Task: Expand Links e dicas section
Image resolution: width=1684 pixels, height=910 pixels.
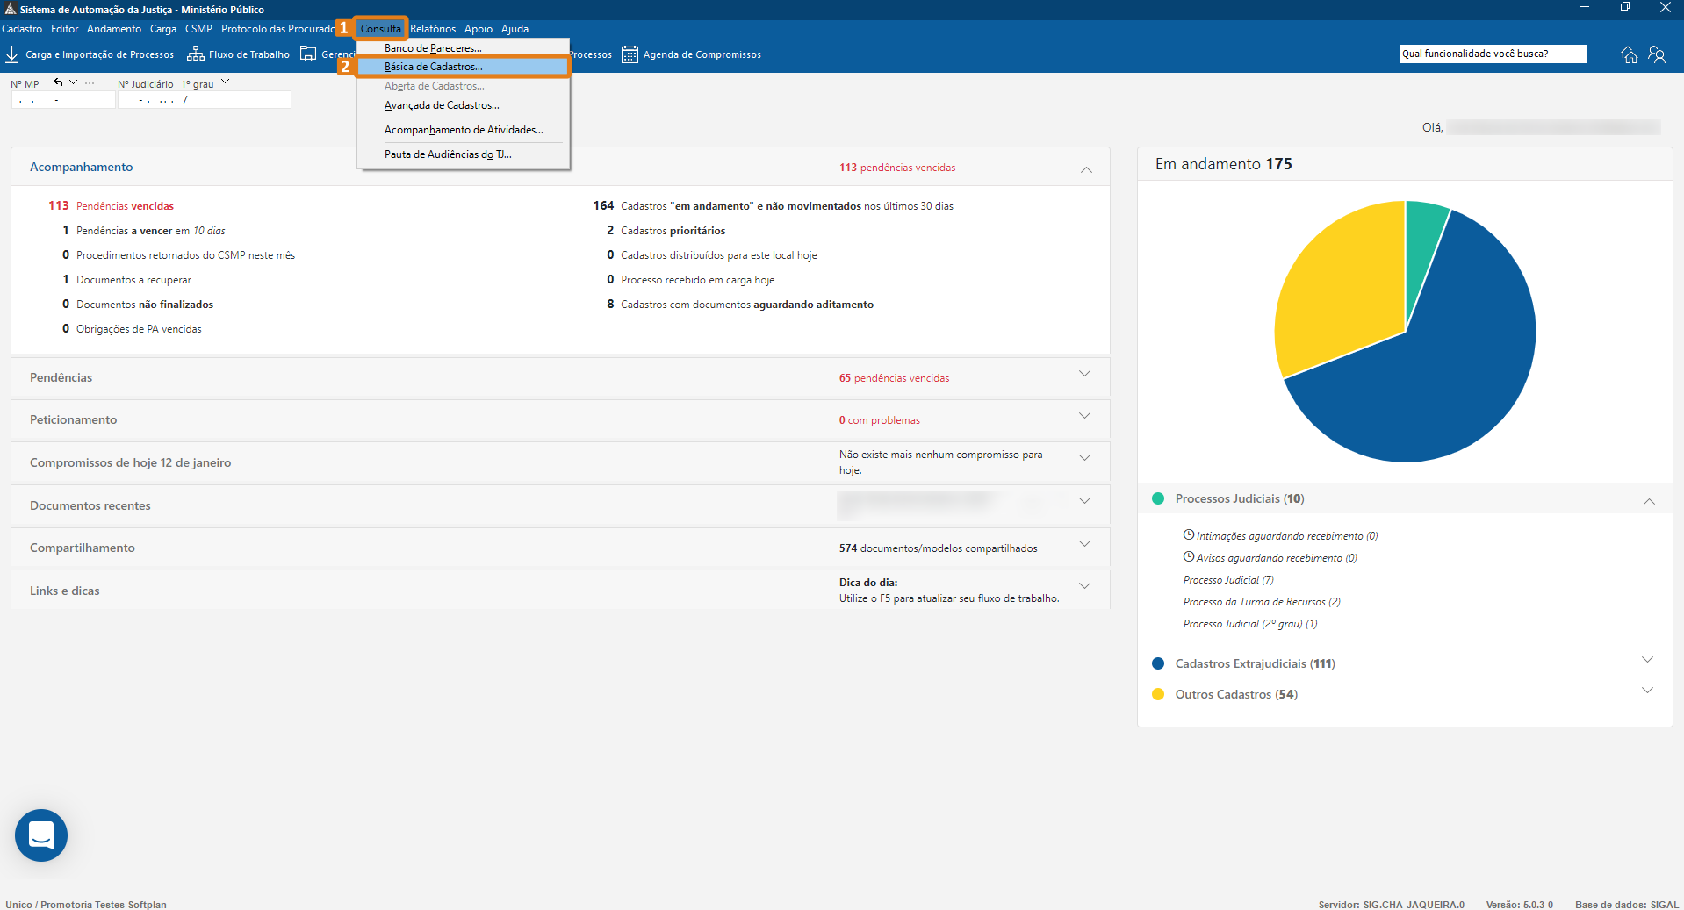Action: (1085, 586)
